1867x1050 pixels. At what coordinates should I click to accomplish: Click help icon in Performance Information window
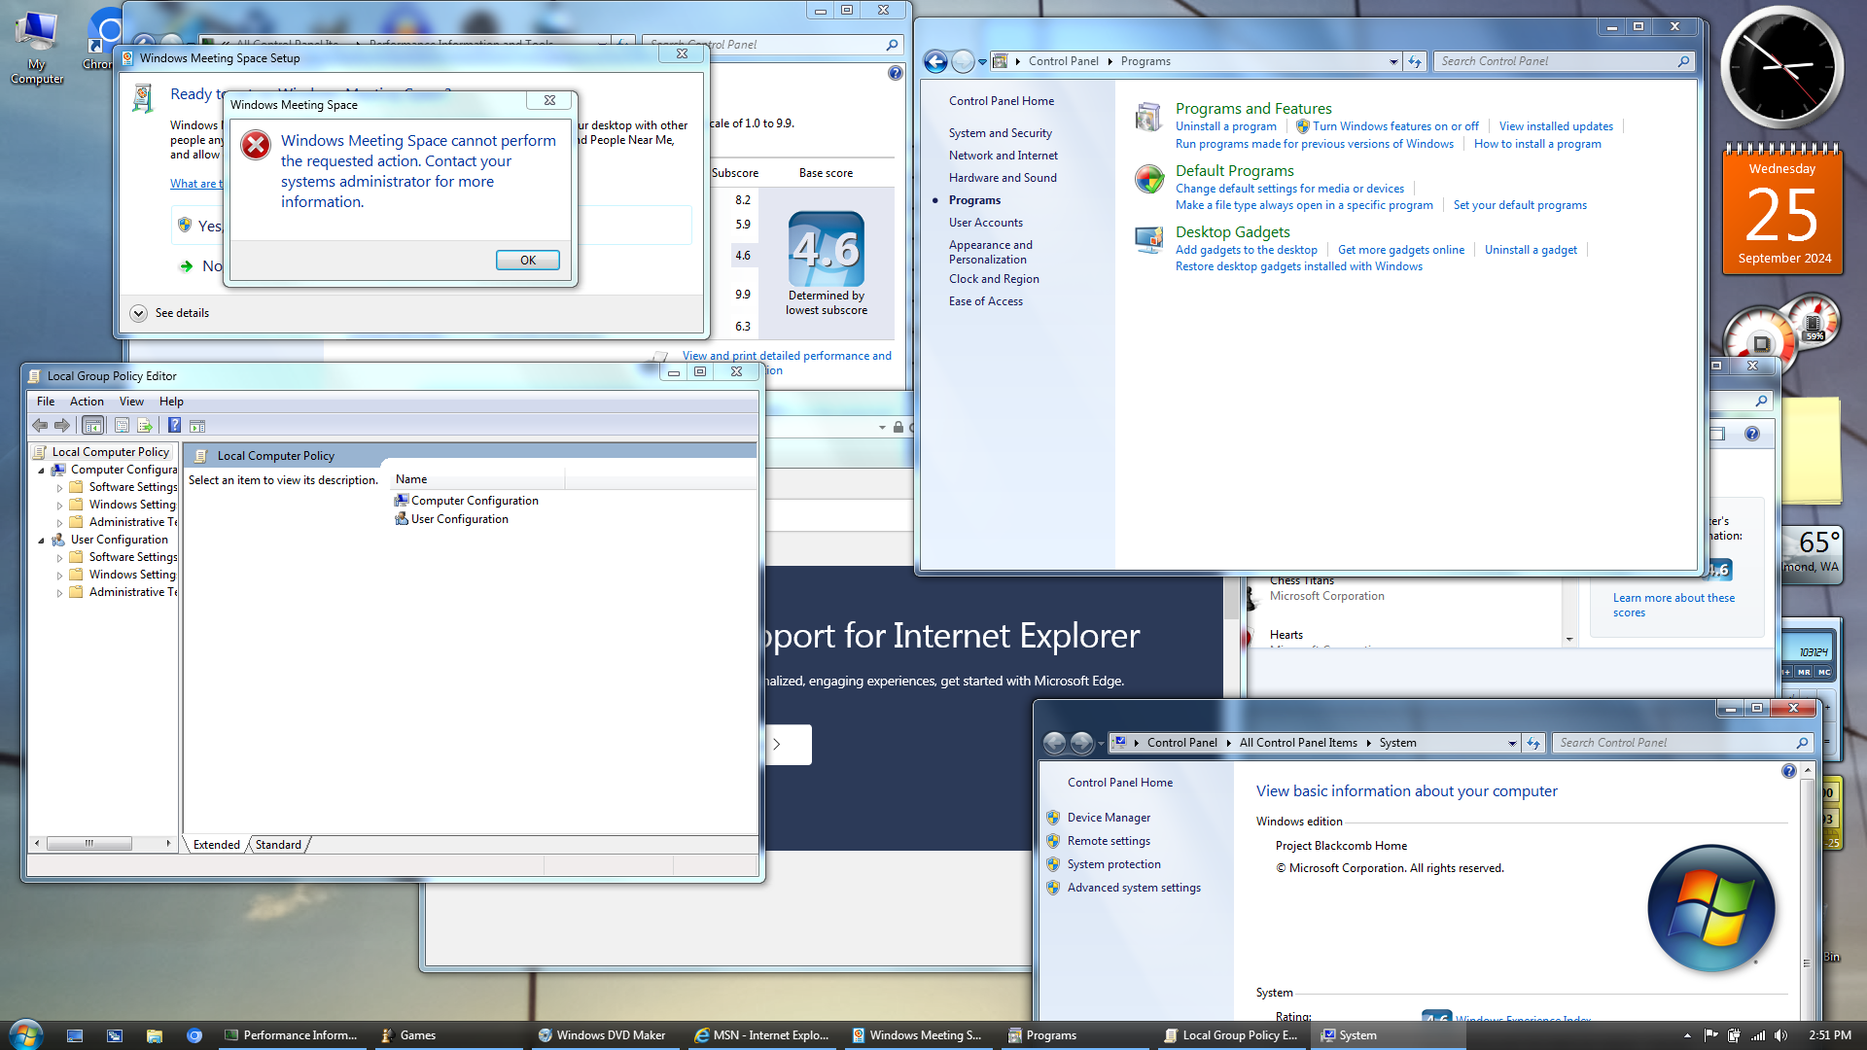pyautogui.click(x=896, y=73)
